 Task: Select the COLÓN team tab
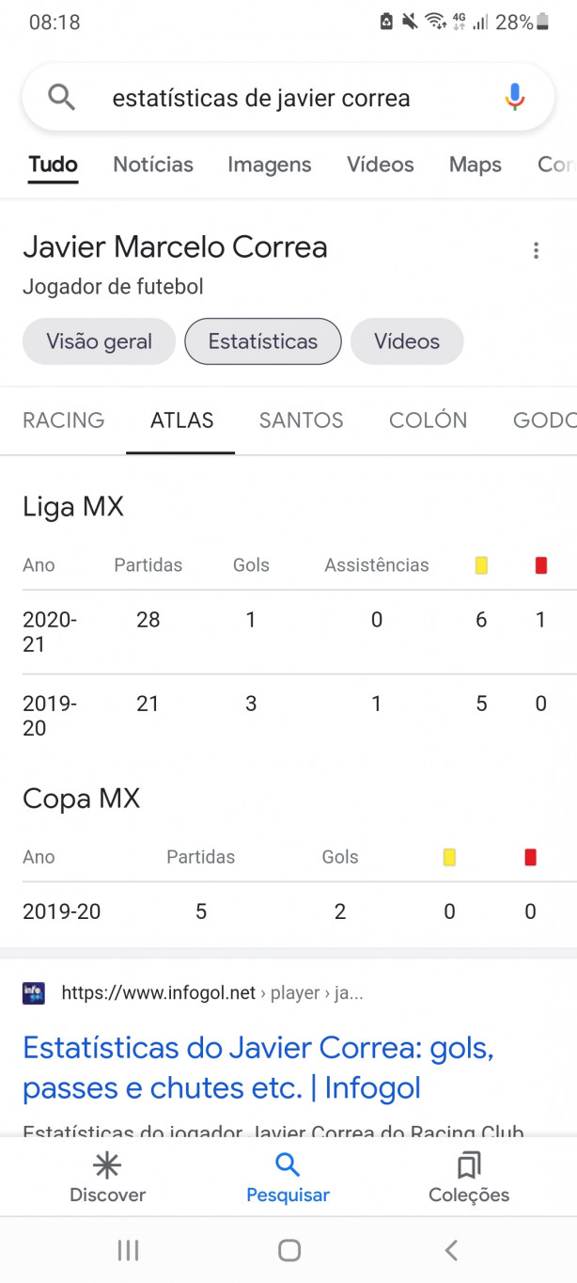[x=428, y=420]
